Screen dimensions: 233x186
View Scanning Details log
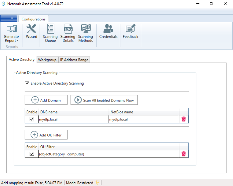click(68, 33)
